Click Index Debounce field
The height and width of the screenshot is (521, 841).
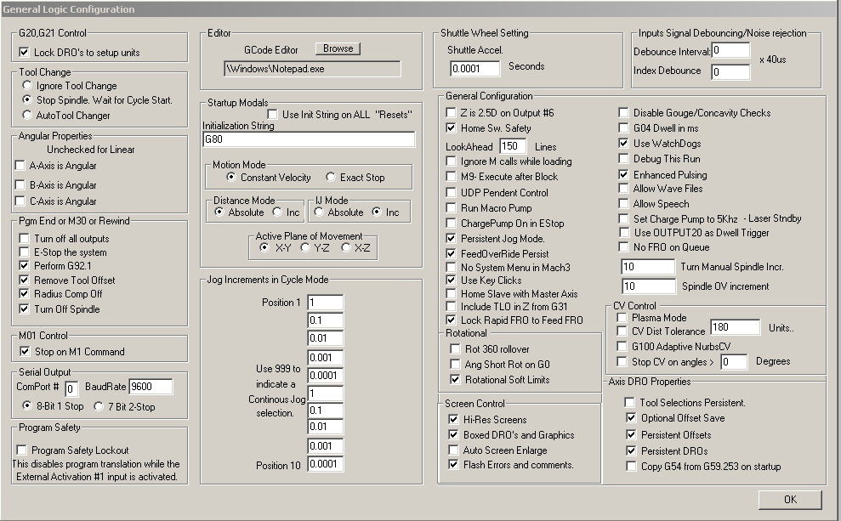coord(730,72)
